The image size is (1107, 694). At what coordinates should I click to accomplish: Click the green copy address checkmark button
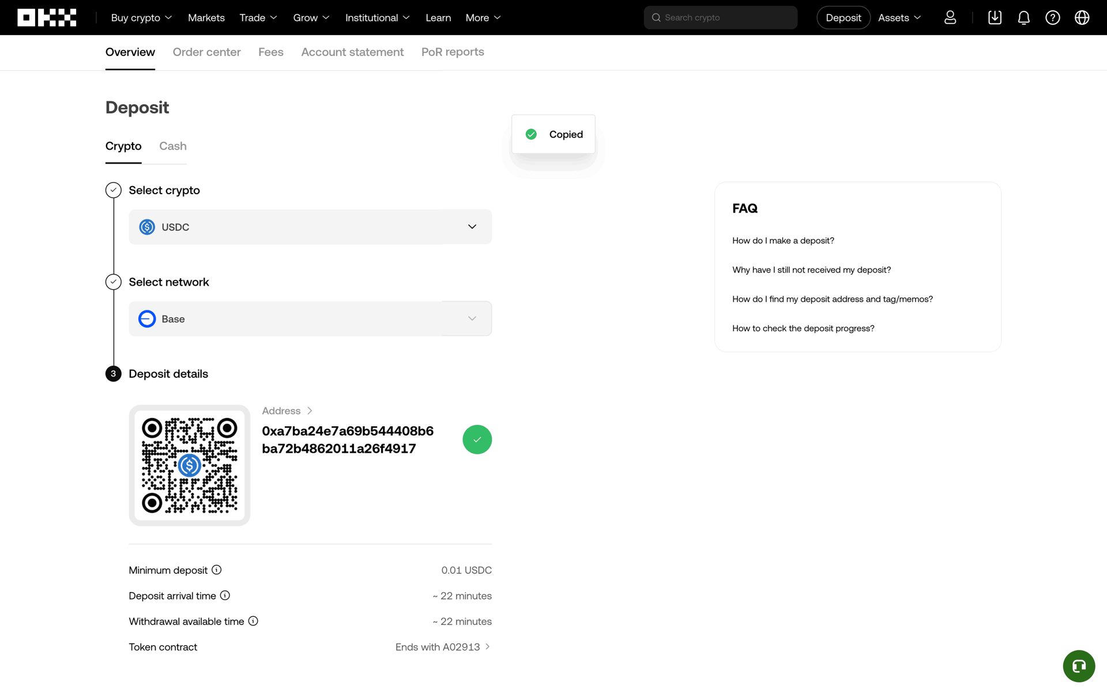477,439
